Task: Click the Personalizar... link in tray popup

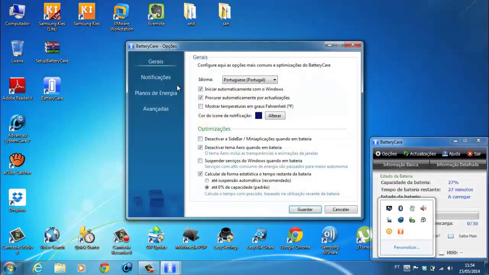Action: pyautogui.click(x=406, y=247)
